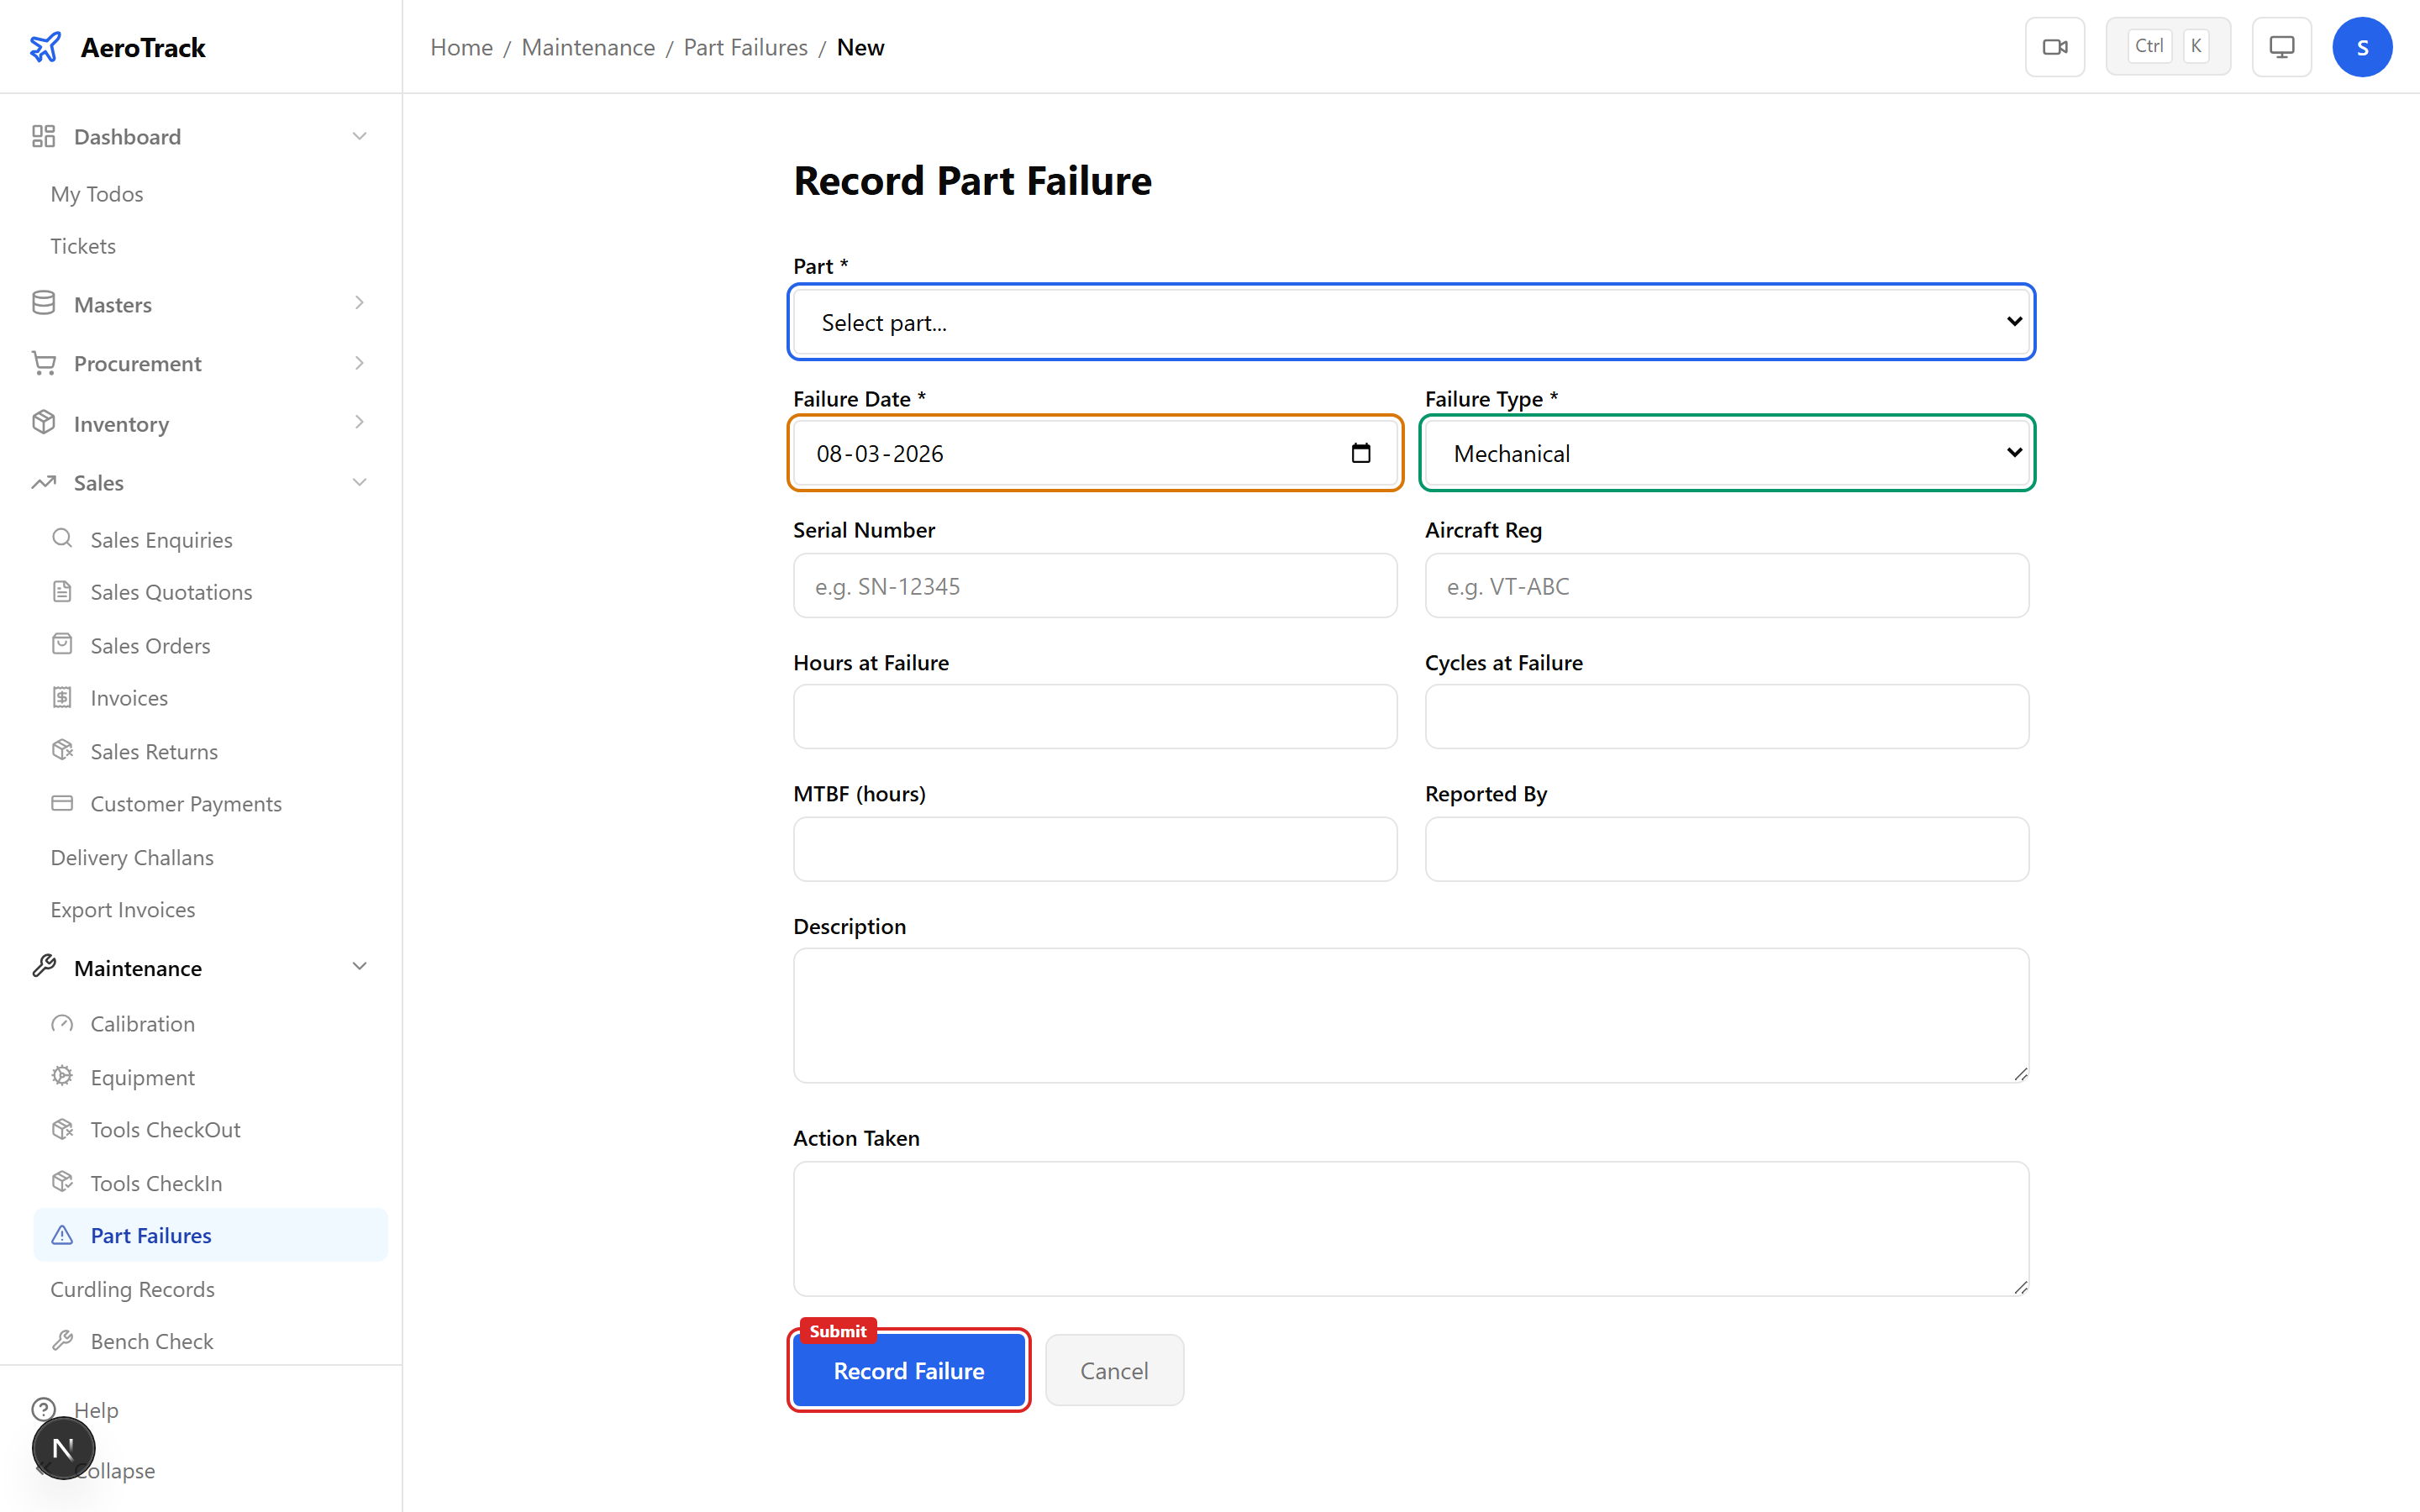Click the Tools CheckOut icon

pos(62,1129)
